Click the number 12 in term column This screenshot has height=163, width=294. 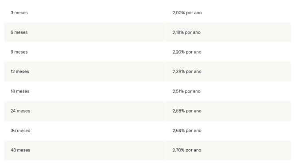tap(12, 72)
